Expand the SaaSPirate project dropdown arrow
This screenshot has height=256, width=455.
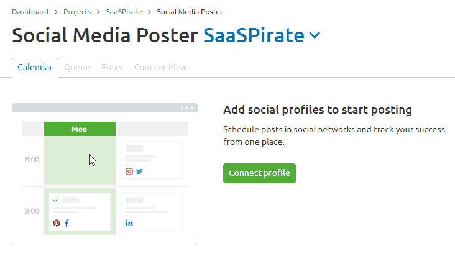point(315,36)
